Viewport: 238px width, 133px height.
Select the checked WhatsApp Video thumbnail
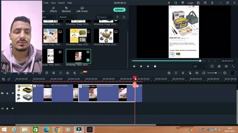point(78,56)
